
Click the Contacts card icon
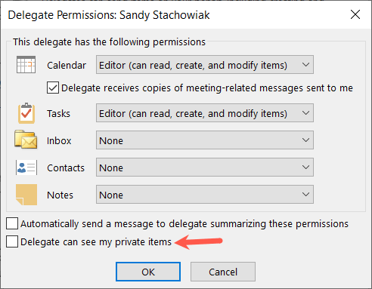(26, 168)
